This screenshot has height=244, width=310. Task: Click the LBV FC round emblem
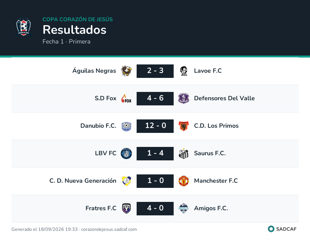point(126,154)
